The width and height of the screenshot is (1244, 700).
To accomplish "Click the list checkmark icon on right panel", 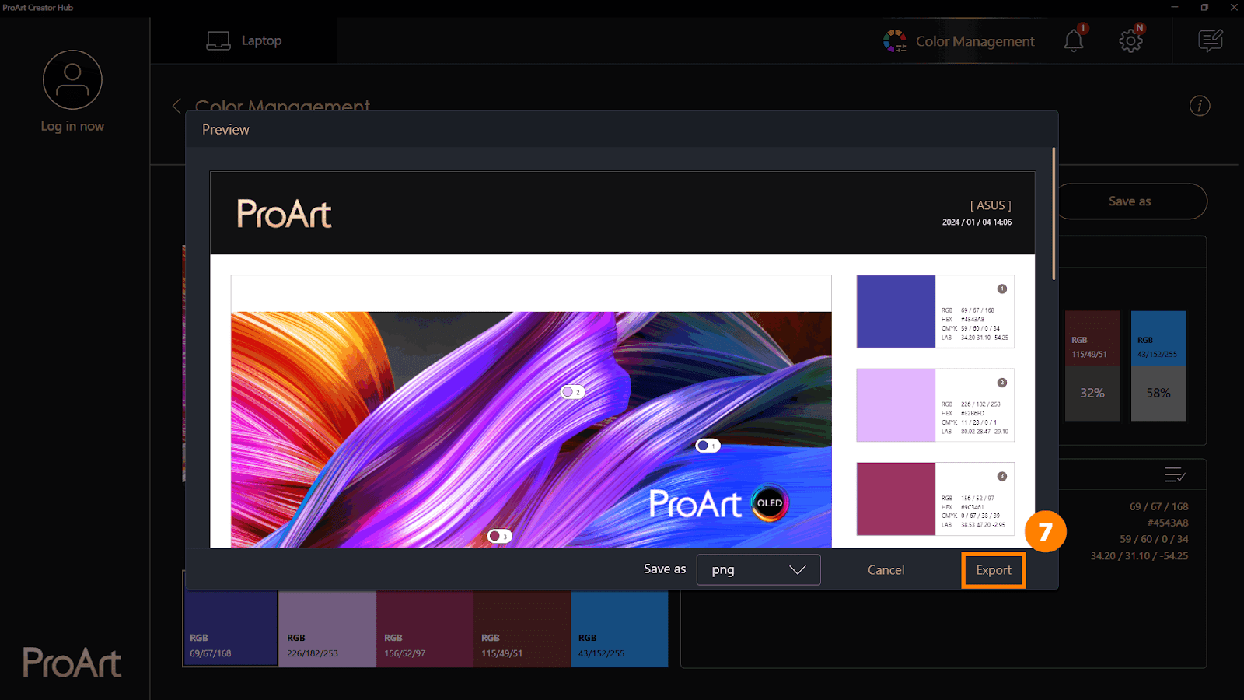I will [1174, 474].
